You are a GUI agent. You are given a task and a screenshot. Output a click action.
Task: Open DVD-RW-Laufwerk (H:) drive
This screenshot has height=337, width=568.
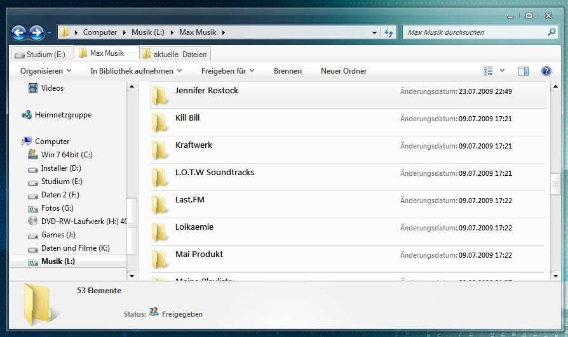[84, 221]
